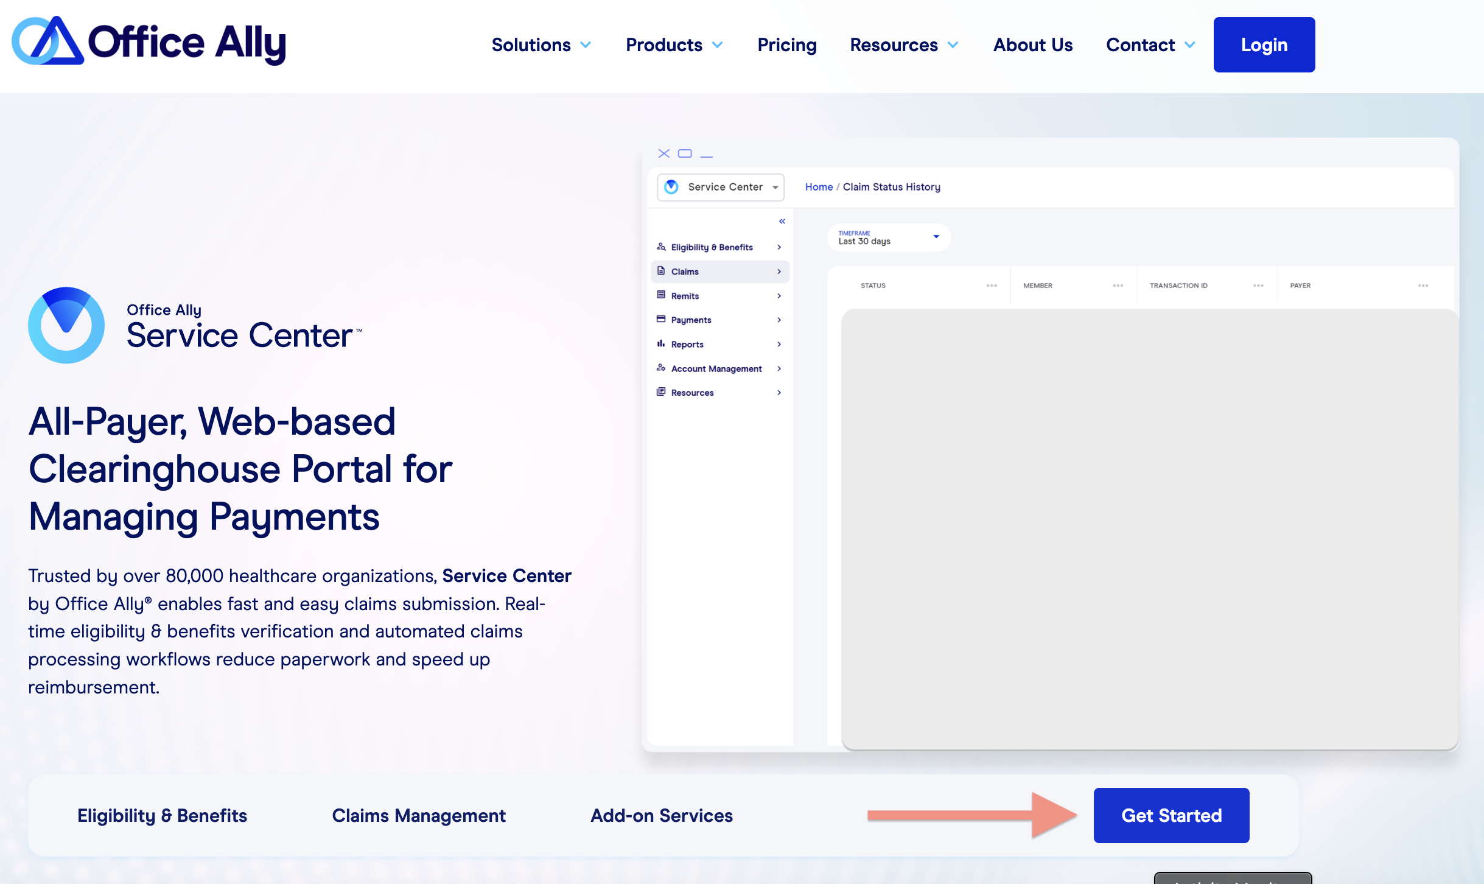Open the Solutions dropdown menu
The image size is (1484, 884).
click(541, 45)
